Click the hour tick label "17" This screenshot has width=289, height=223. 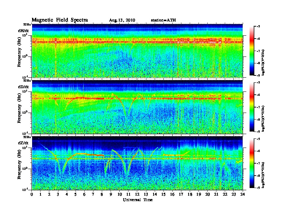point(181,194)
